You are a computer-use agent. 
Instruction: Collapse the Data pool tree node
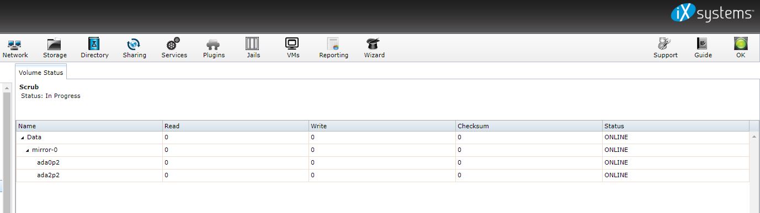point(23,138)
